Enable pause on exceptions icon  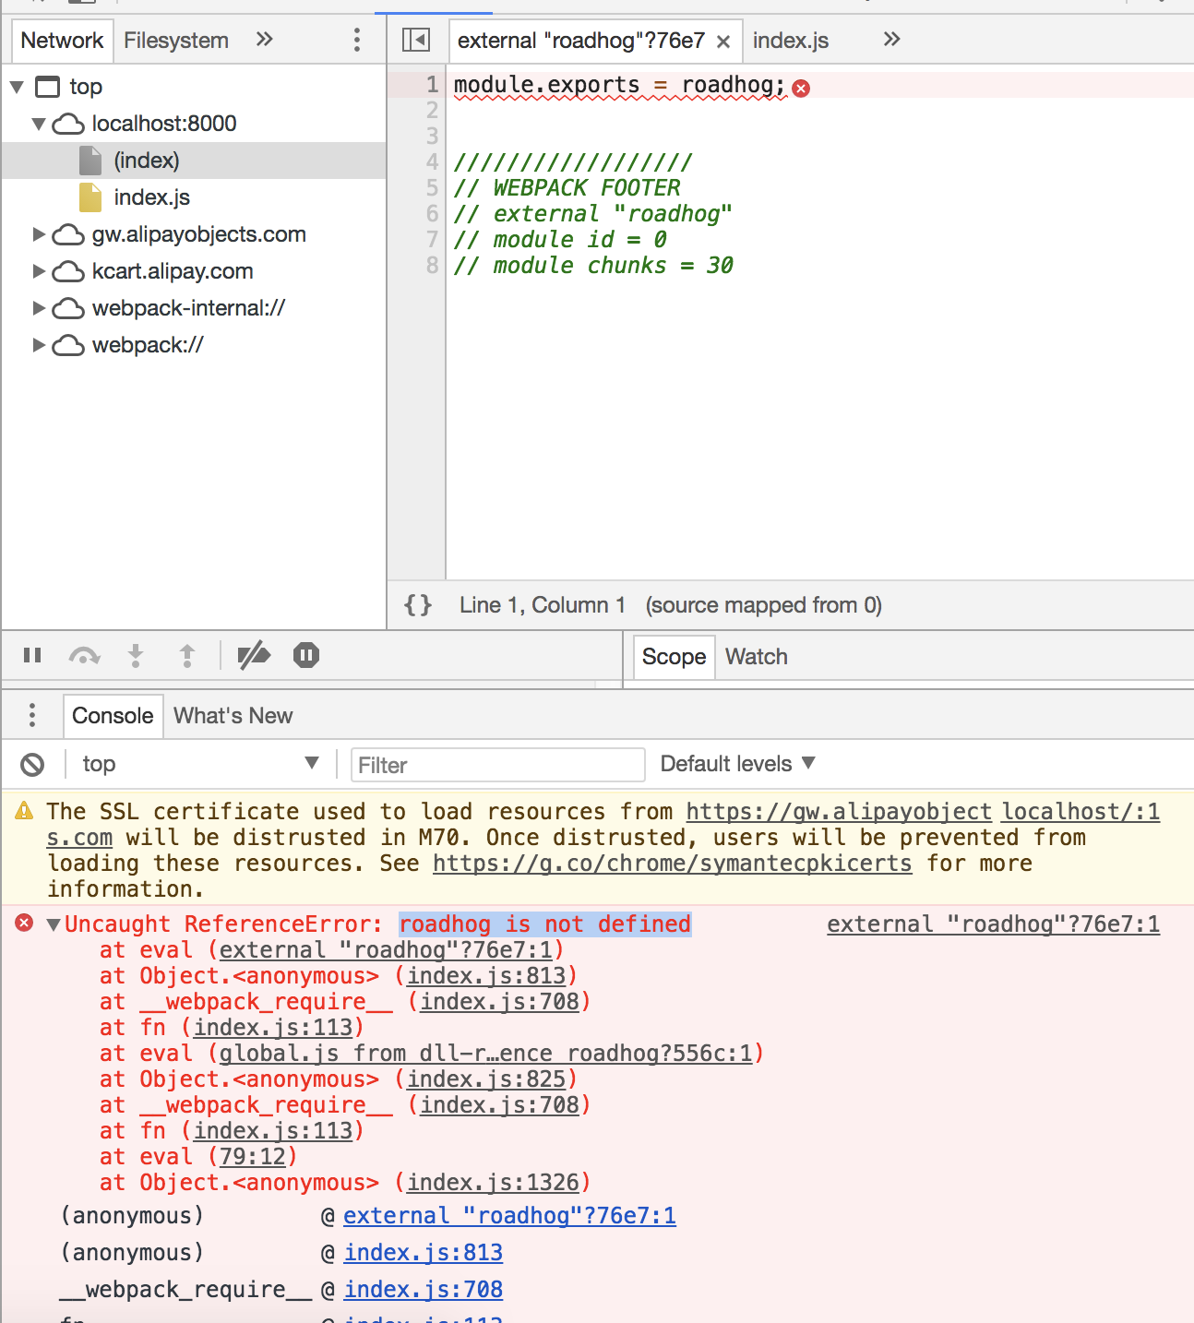pos(305,655)
